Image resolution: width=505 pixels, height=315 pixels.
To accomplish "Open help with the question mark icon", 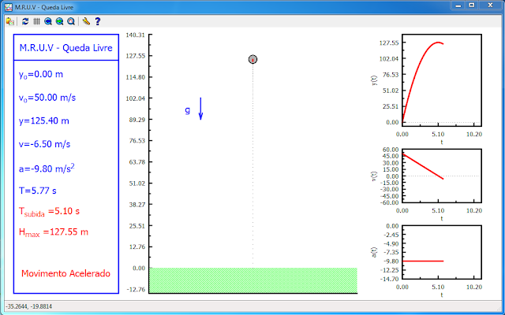I will point(98,21).
